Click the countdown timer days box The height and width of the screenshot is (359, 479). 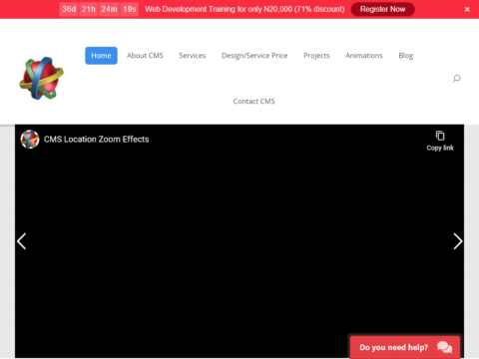69,9
